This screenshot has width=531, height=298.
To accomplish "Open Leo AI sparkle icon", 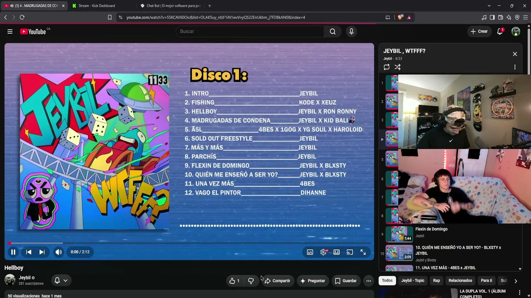I will (509, 17).
